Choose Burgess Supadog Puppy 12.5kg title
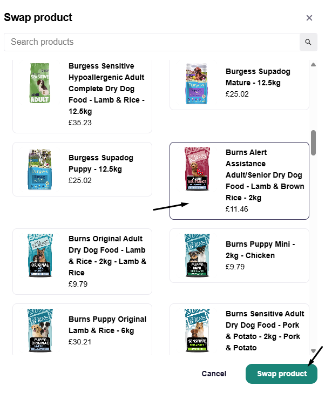The image size is (325, 393). pos(100,164)
